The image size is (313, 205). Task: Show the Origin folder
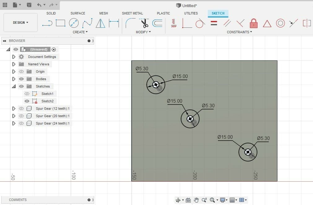point(21,72)
